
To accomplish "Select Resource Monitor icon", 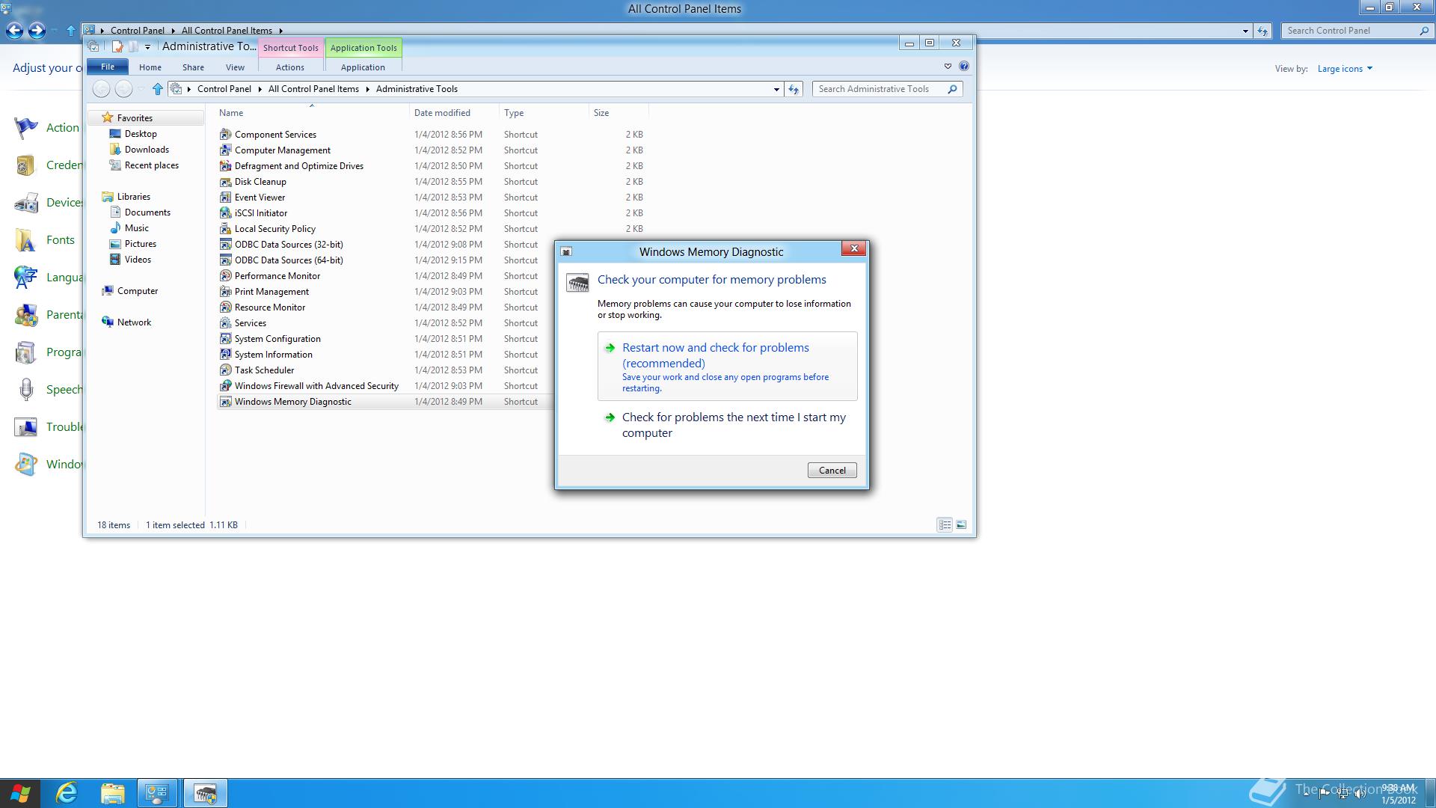I will [225, 307].
